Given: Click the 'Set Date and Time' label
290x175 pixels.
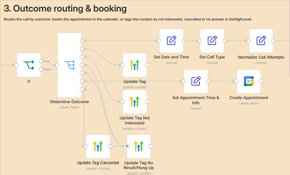Looking at the screenshot, I should (171, 57).
